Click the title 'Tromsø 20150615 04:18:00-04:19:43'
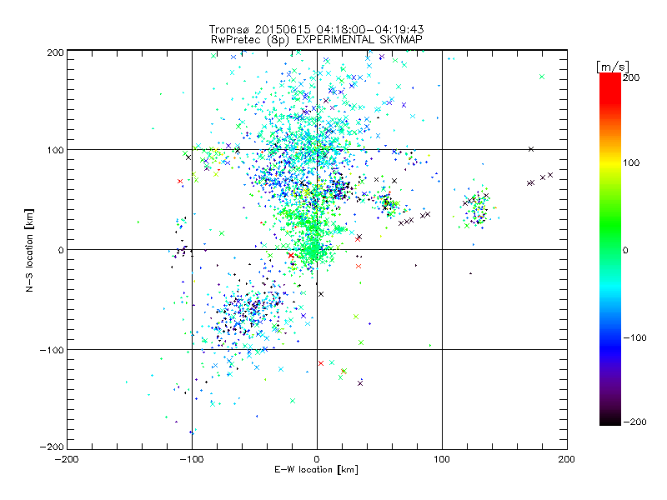 [x=316, y=29]
